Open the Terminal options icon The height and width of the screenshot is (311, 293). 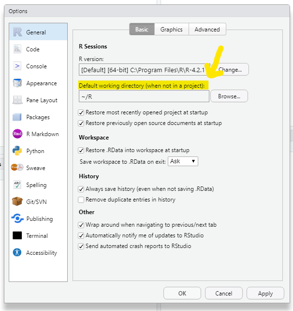point(17,236)
